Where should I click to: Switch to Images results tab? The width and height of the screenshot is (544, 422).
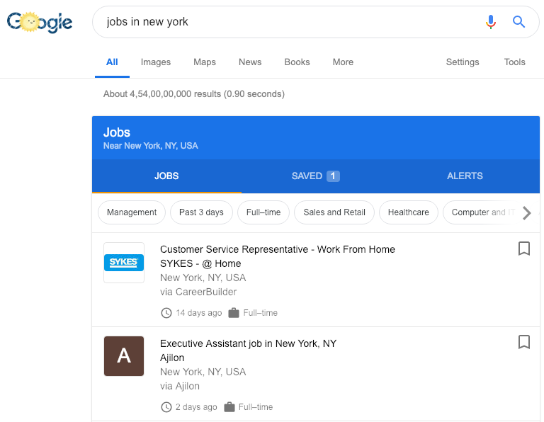tap(156, 62)
